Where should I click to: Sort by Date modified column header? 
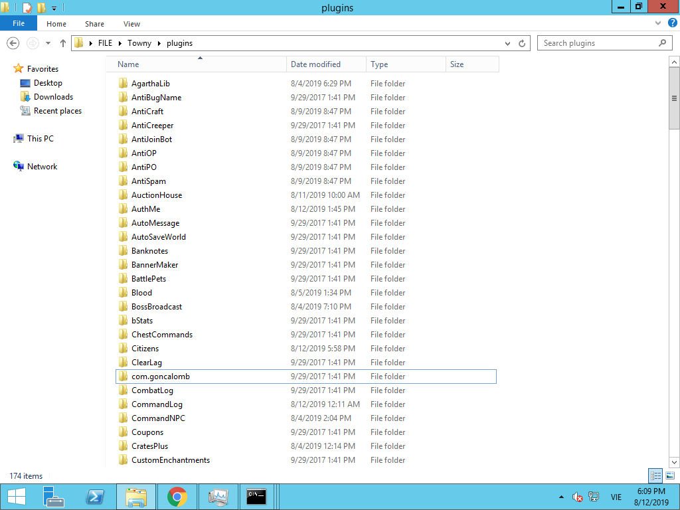pos(326,64)
